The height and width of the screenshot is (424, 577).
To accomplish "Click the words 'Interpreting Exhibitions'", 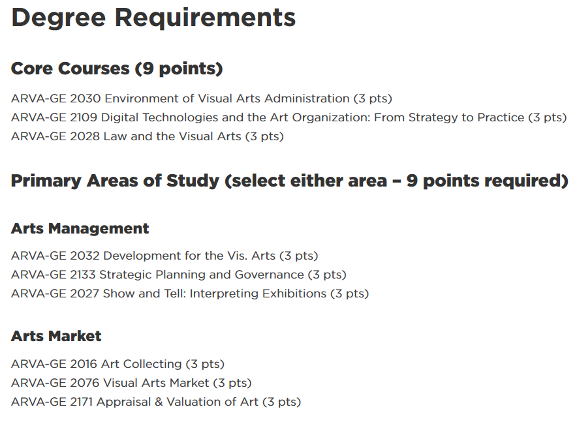I will pos(258,294).
